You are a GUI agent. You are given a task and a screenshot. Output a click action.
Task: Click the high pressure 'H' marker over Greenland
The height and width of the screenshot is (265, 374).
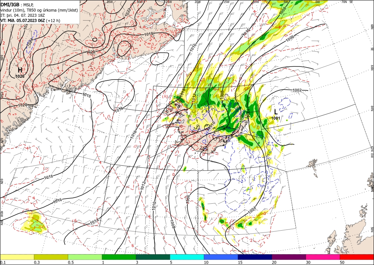coord(20,70)
